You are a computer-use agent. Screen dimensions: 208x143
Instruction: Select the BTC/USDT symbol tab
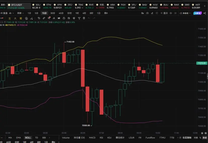coord(19,6)
